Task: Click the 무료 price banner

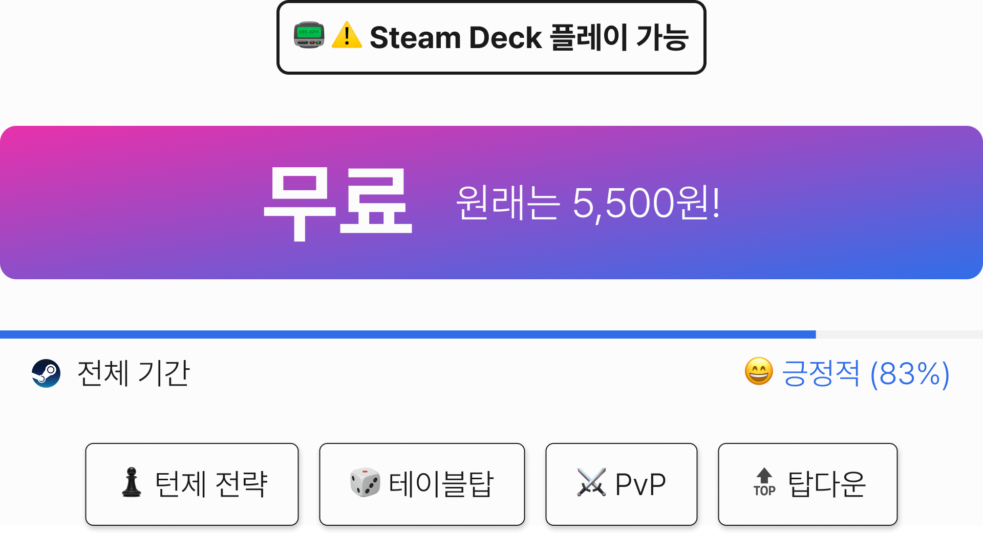Action: click(x=491, y=203)
